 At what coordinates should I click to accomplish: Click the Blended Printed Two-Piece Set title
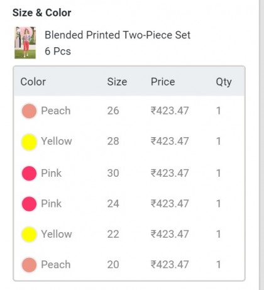click(x=118, y=35)
